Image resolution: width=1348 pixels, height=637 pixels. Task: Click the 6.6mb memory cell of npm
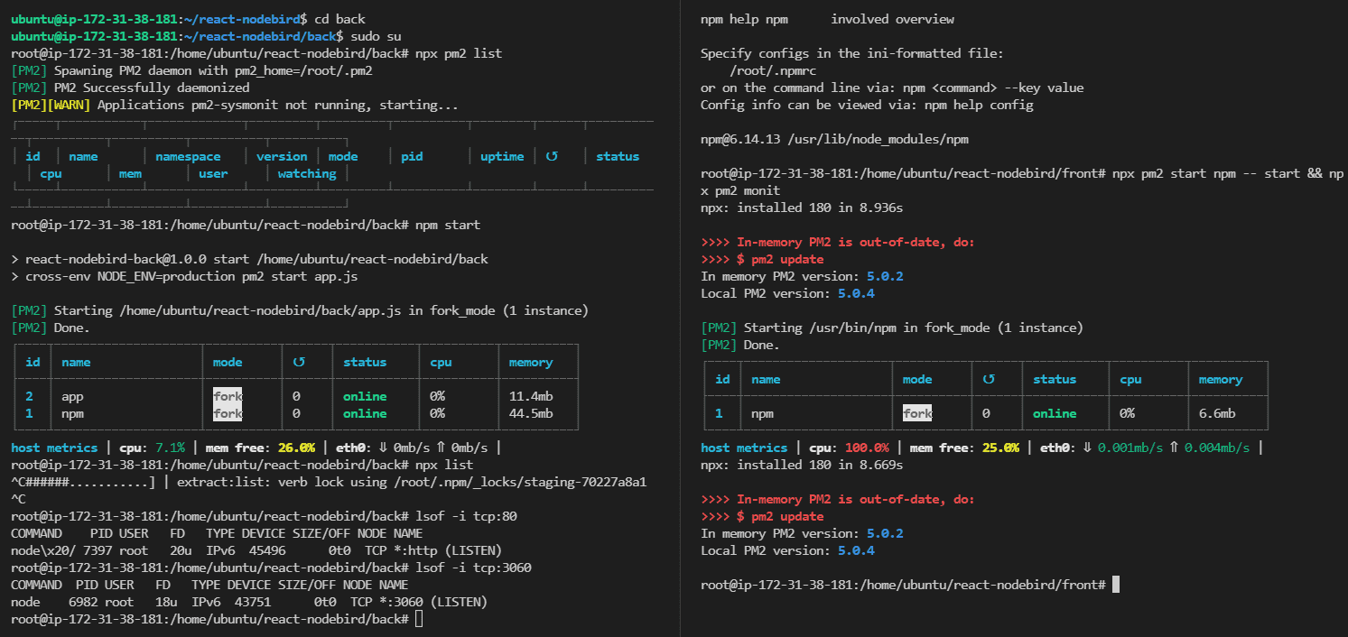click(1217, 413)
